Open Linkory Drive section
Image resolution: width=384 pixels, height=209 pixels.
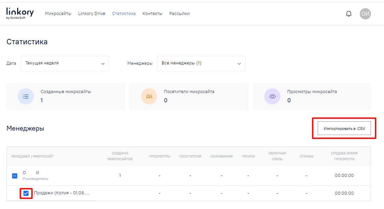tap(92, 14)
